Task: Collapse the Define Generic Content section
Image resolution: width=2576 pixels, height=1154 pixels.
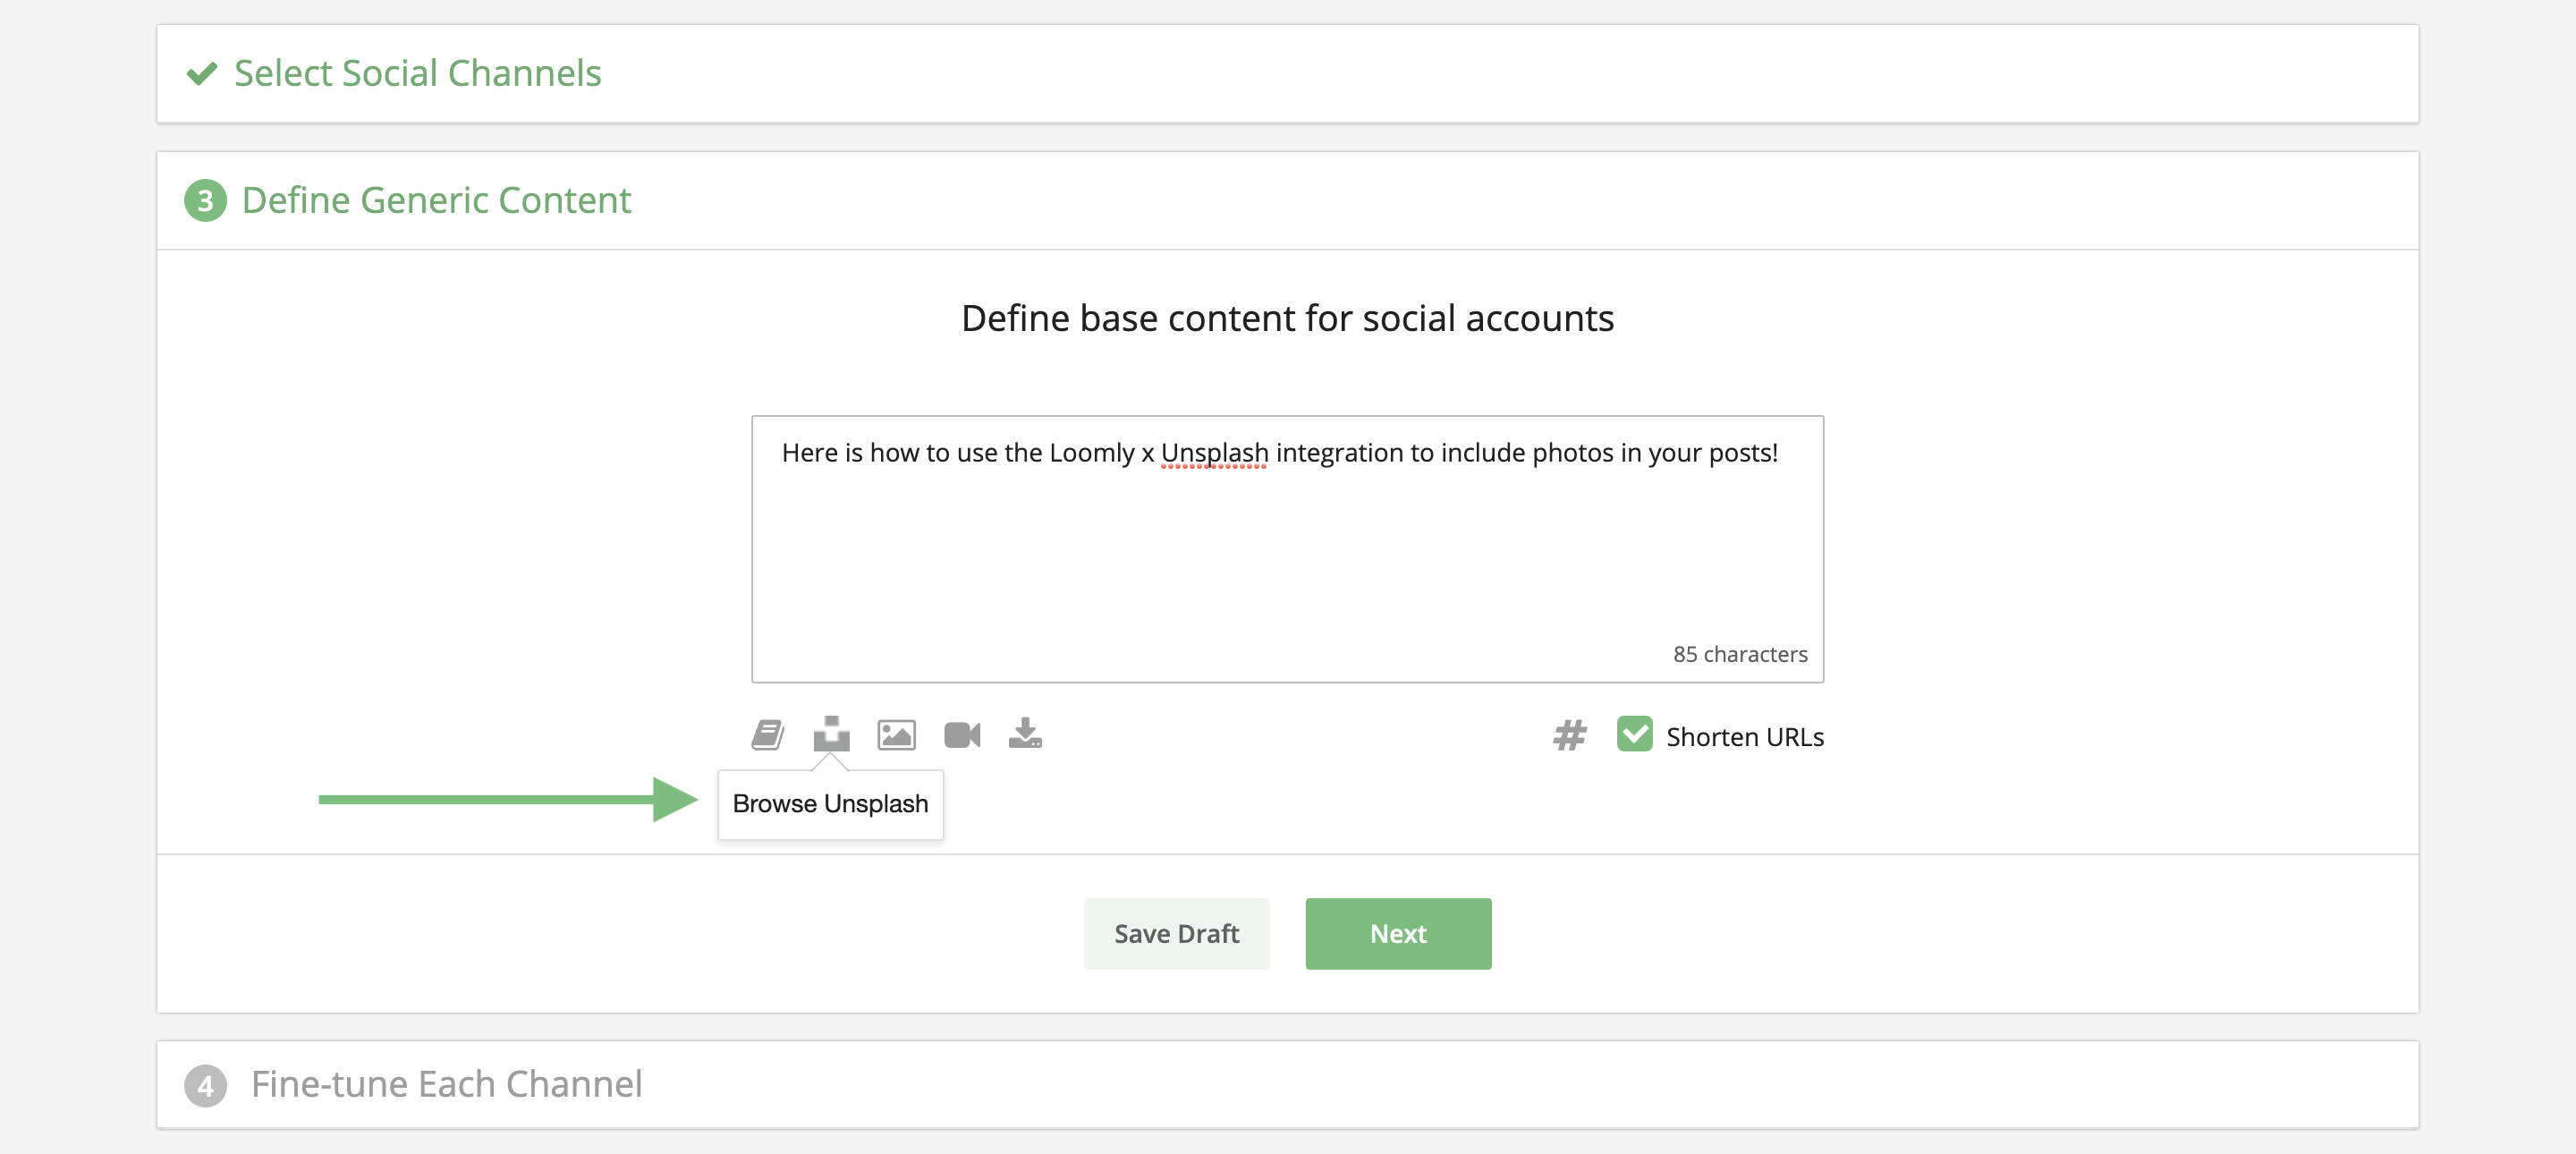Action: [x=436, y=201]
